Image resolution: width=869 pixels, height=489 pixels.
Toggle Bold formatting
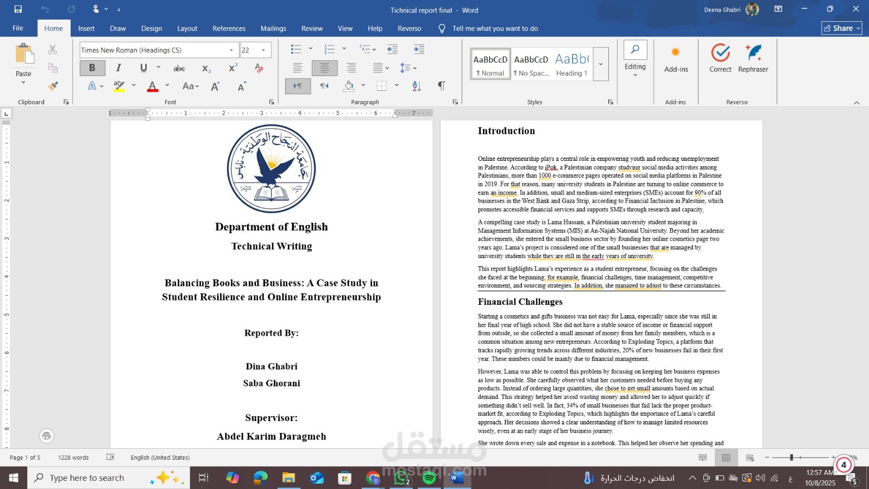pyautogui.click(x=92, y=68)
